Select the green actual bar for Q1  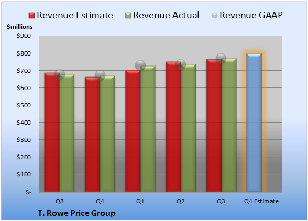coord(148,129)
